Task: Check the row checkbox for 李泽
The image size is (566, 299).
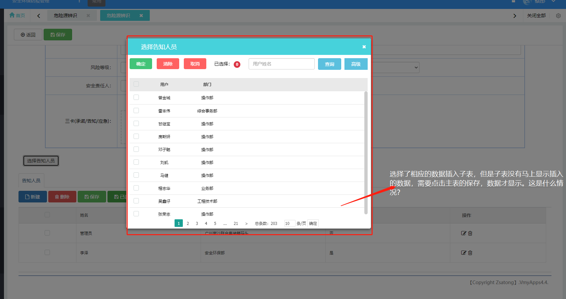Action: (x=47, y=252)
